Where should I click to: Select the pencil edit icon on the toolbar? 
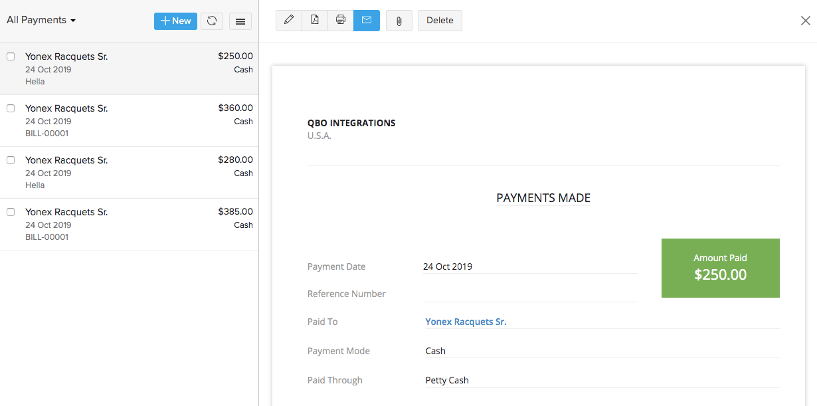point(289,20)
